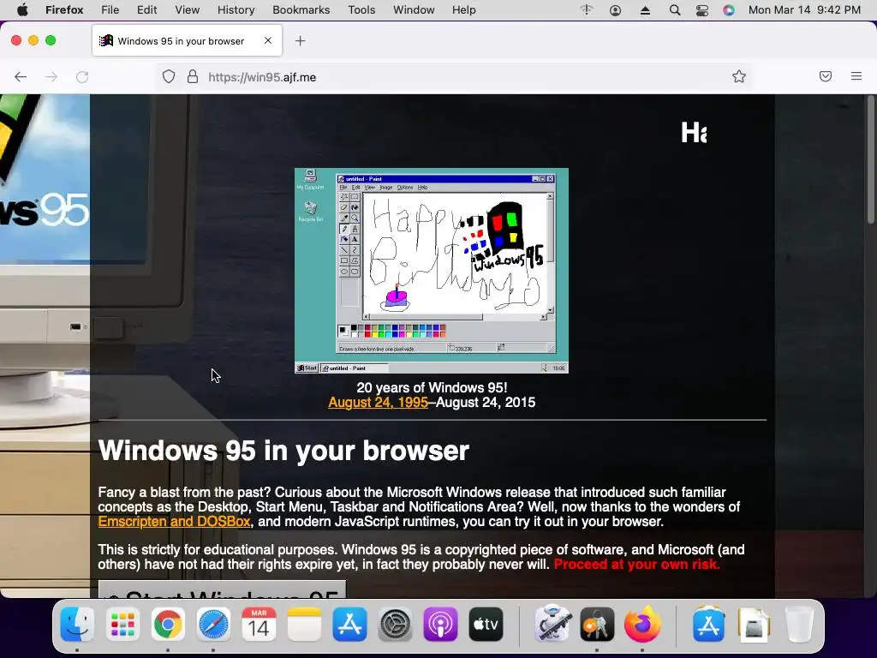The image size is (877, 658).
Task: Open a new tab with plus button
Action: pyautogui.click(x=301, y=41)
